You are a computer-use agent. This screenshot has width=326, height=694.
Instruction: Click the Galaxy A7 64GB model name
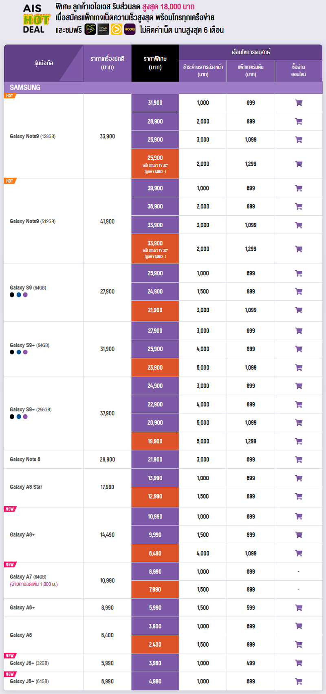(28, 576)
